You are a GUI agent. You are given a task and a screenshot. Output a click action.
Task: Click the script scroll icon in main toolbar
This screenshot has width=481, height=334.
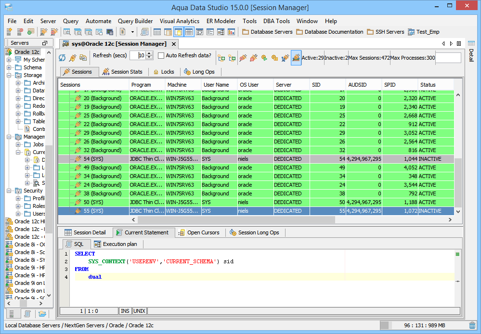click(144, 32)
